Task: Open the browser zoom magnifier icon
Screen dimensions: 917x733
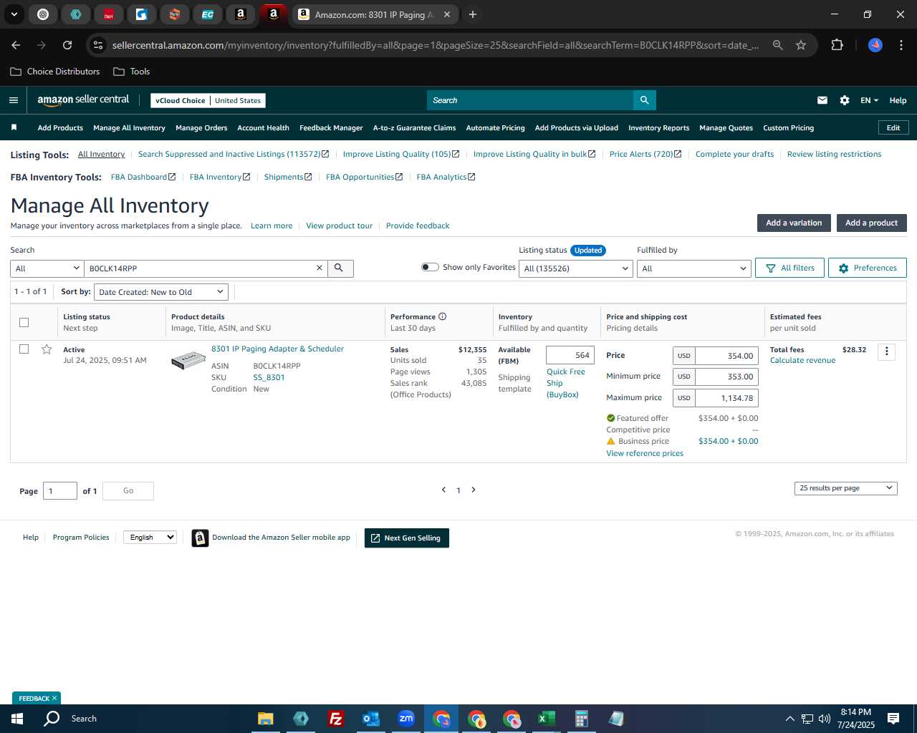Action: click(777, 45)
